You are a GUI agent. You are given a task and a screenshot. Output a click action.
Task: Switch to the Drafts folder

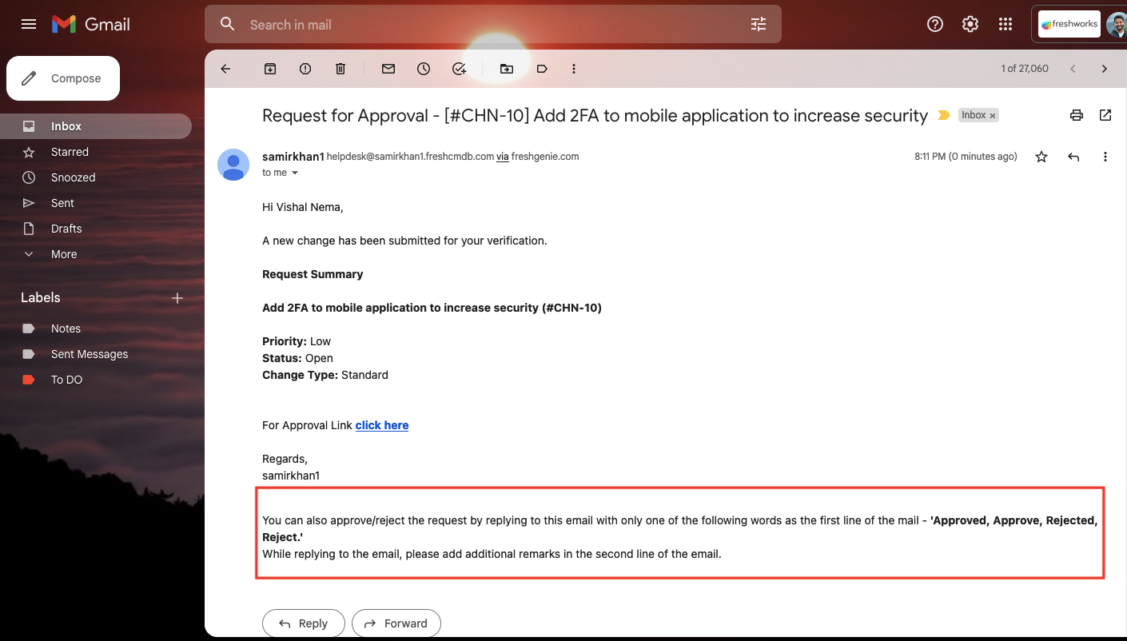click(x=66, y=228)
